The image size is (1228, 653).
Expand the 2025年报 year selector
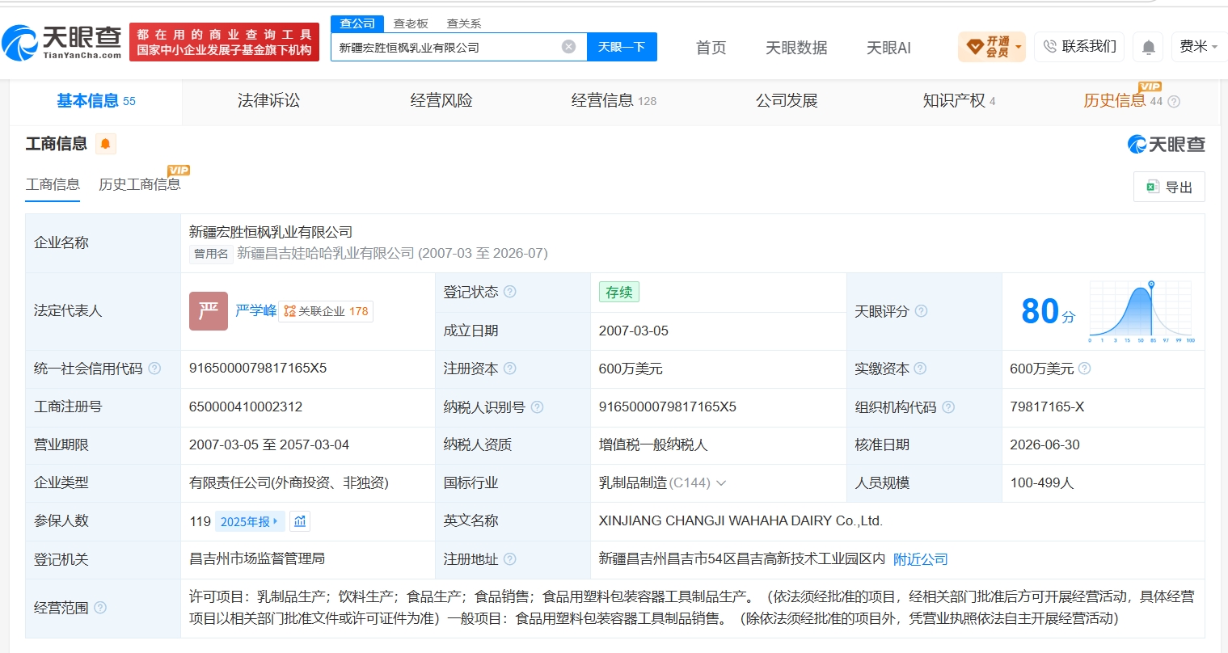point(250,521)
